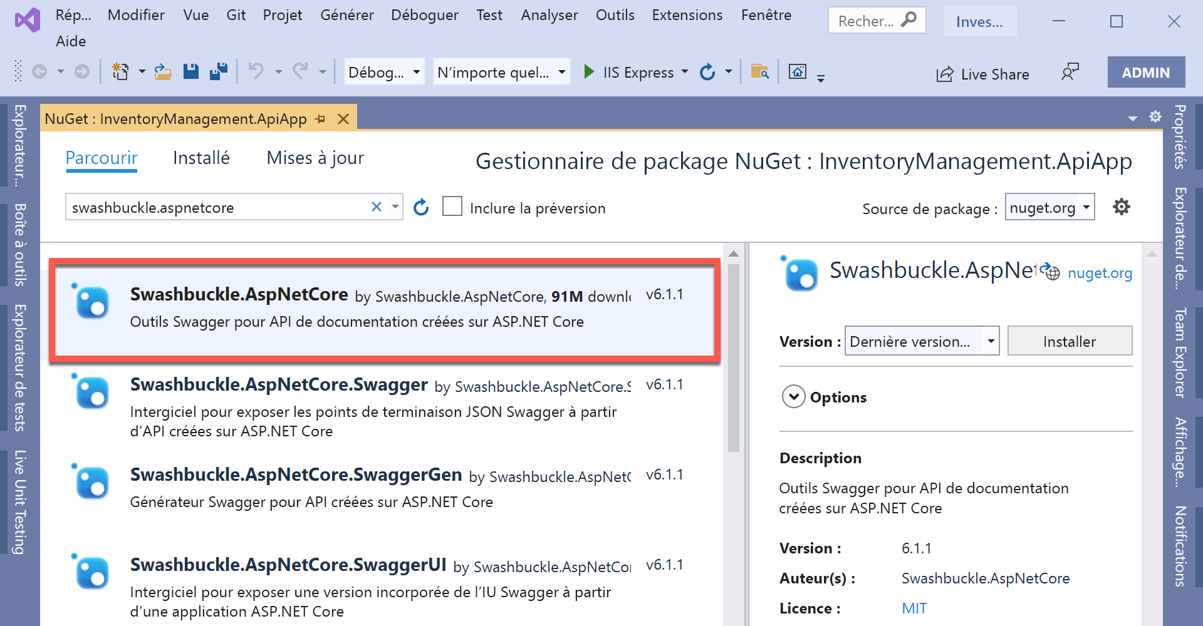Open the find in files icon
This screenshot has width=1203, height=626.
(x=760, y=72)
